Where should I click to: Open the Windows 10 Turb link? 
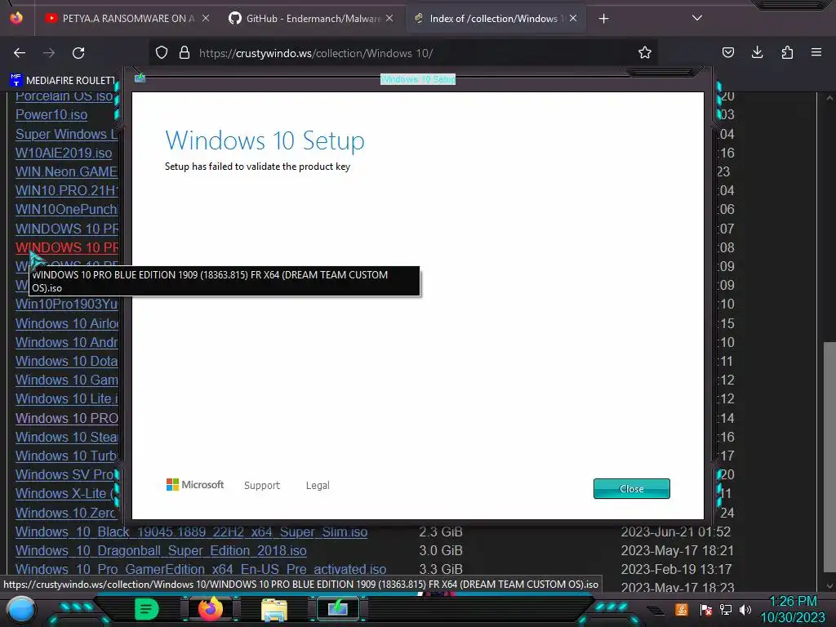coord(67,456)
